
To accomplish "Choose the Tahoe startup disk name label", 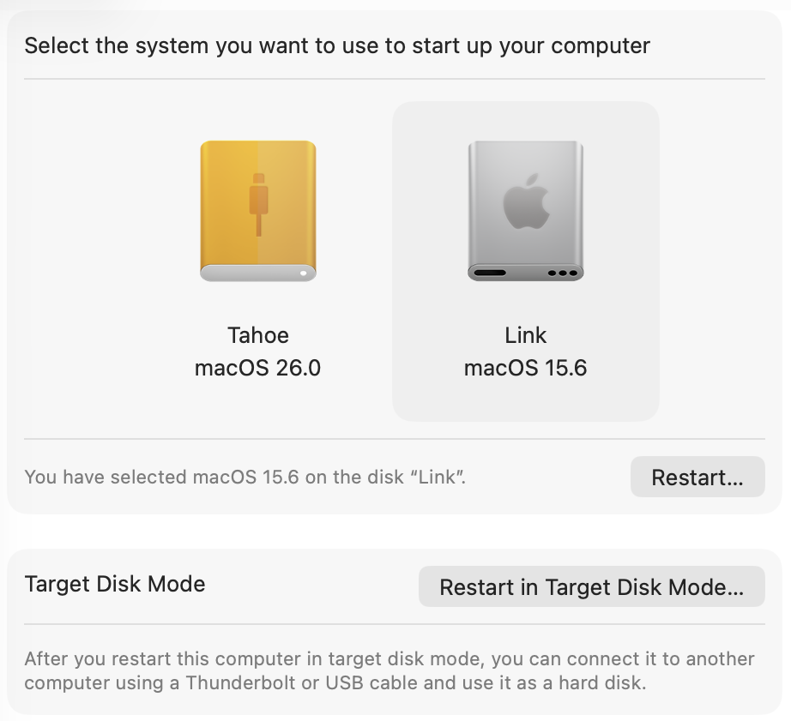I will [257, 335].
